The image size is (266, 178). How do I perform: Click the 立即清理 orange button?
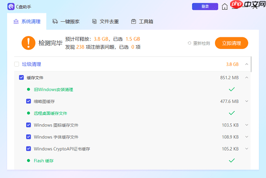pyautogui.click(x=231, y=43)
